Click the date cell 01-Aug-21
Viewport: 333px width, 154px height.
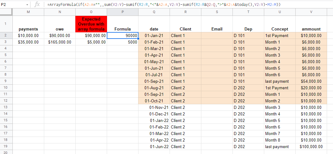[x=154, y=88]
